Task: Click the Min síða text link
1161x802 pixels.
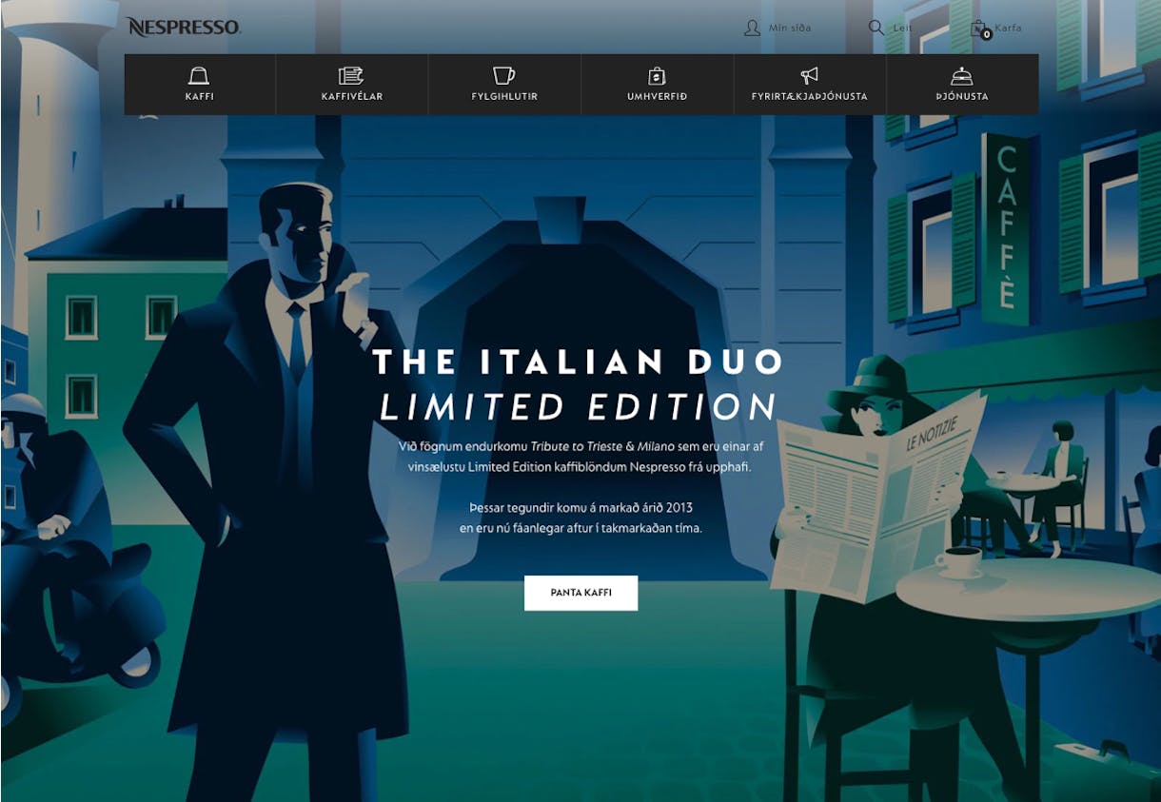Action: coord(790,29)
